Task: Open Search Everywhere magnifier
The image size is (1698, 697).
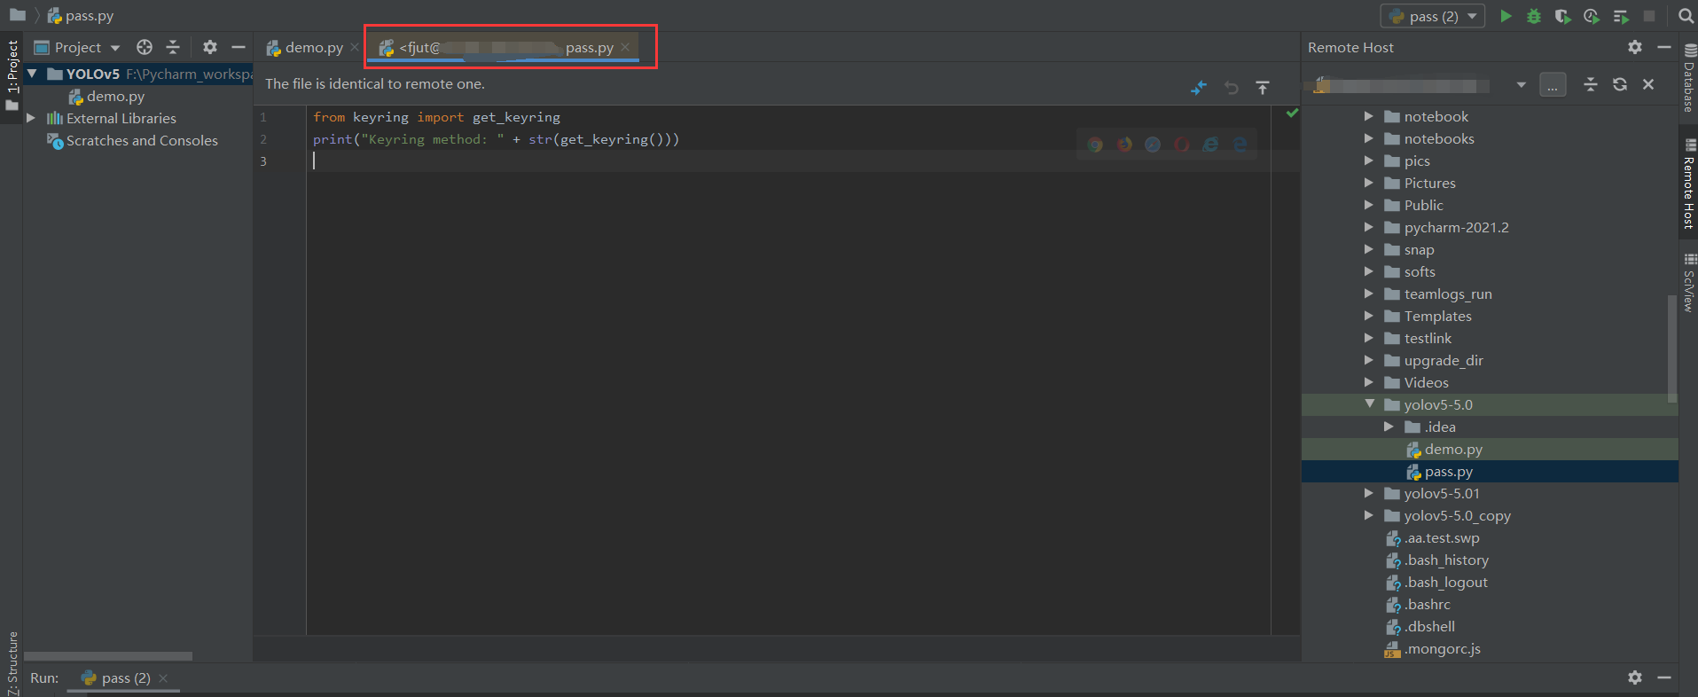Action: tap(1686, 16)
